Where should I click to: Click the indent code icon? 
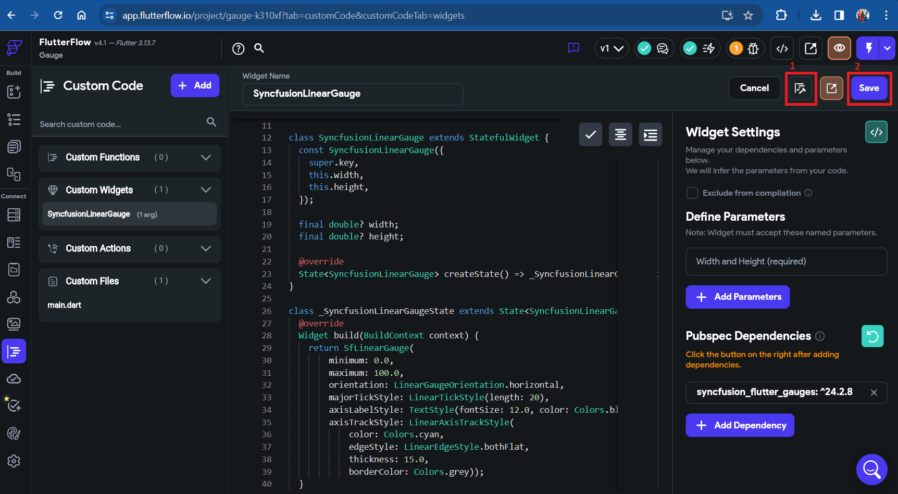(x=651, y=135)
